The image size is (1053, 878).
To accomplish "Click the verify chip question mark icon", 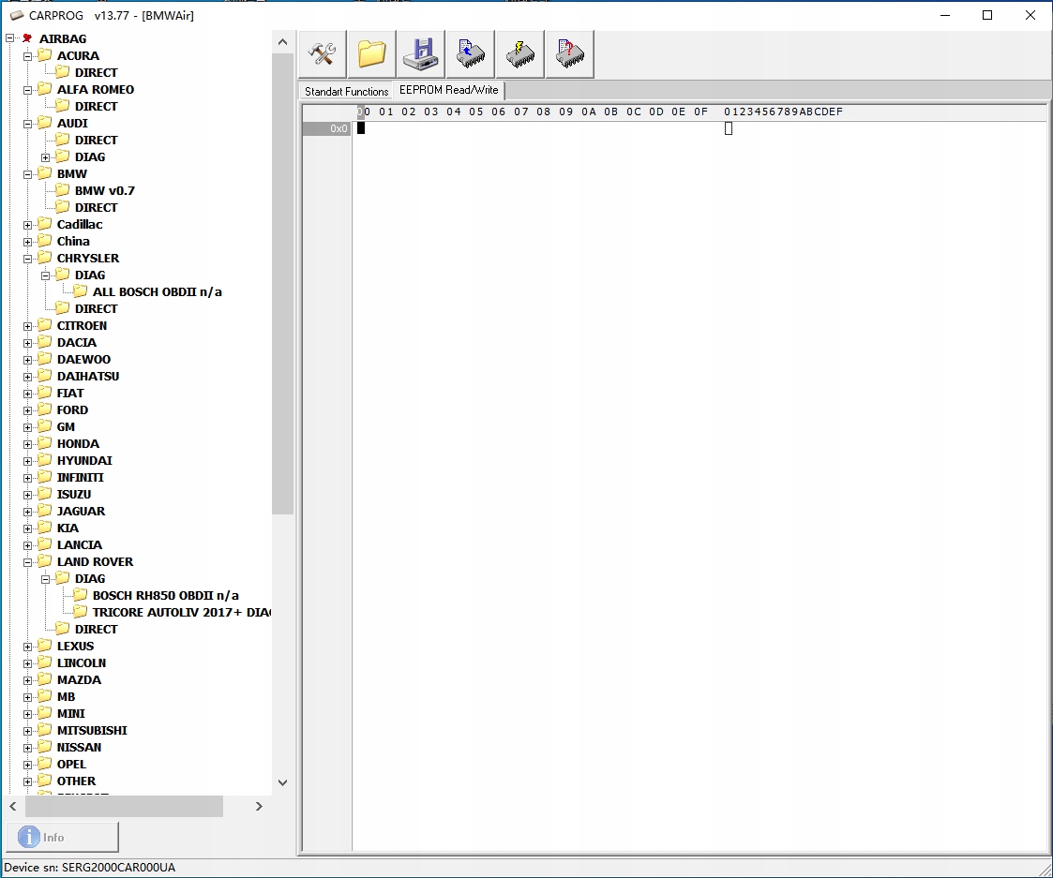I will [x=570, y=53].
